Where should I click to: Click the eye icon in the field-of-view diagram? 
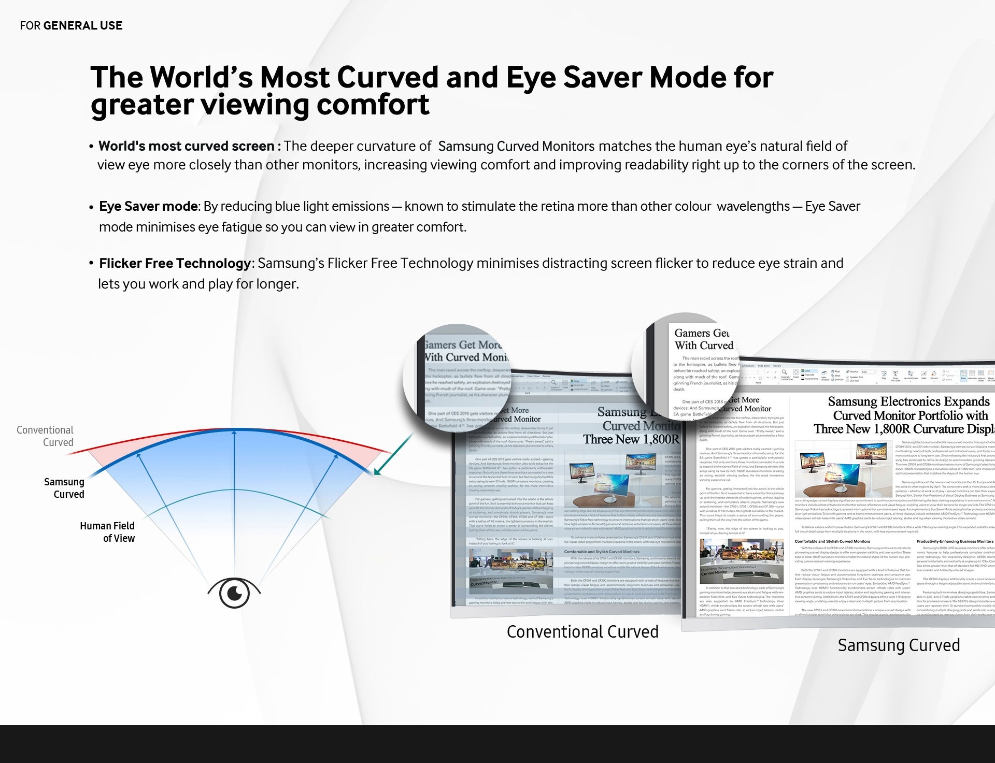point(234,592)
